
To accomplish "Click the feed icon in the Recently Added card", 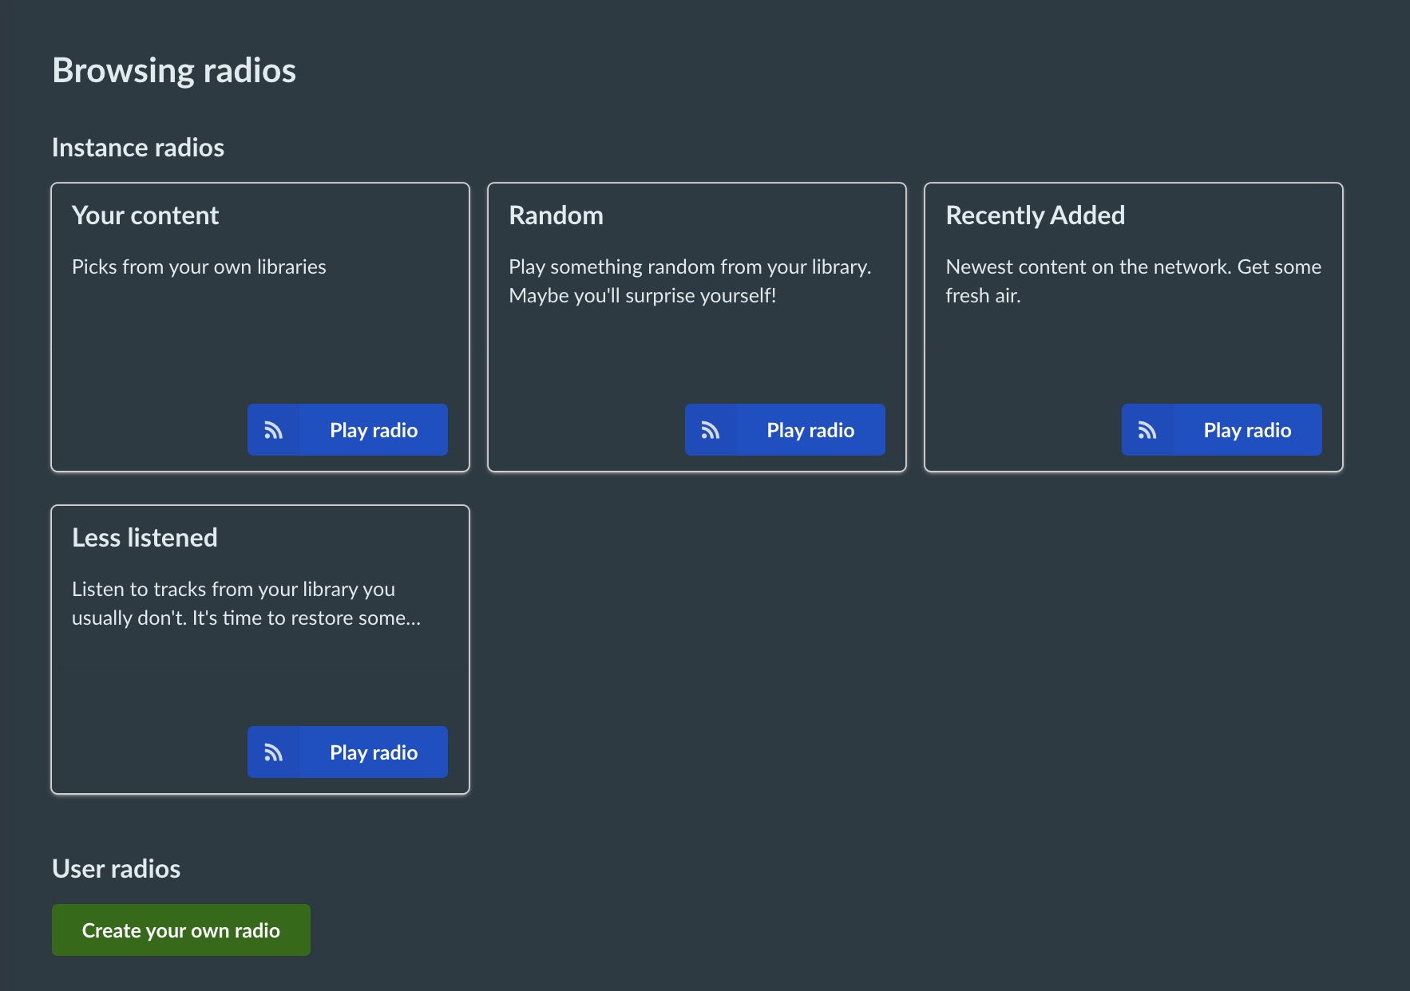I will coord(1147,430).
